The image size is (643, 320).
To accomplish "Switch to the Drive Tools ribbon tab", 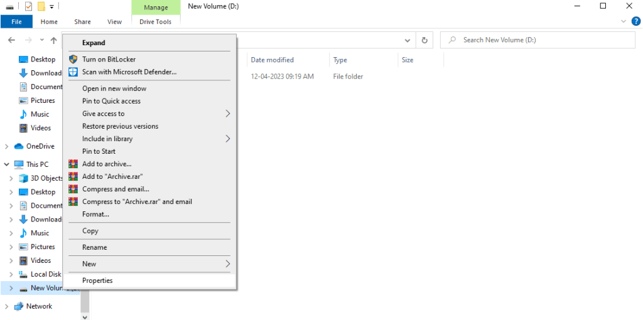I will click(156, 22).
